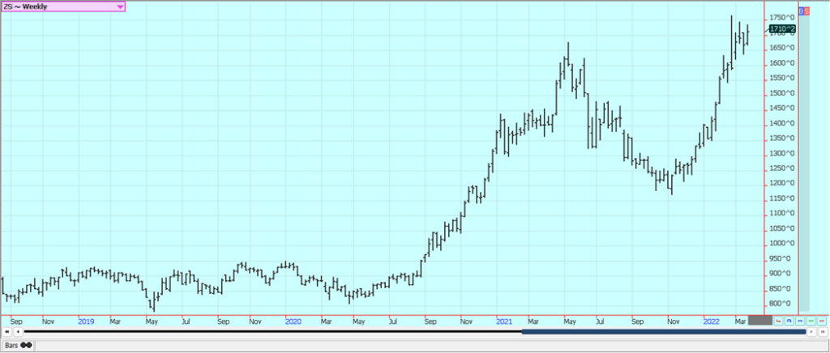830x353 pixels.
Task: Jump to latest data with skip-forward arrow
Action: (823, 332)
